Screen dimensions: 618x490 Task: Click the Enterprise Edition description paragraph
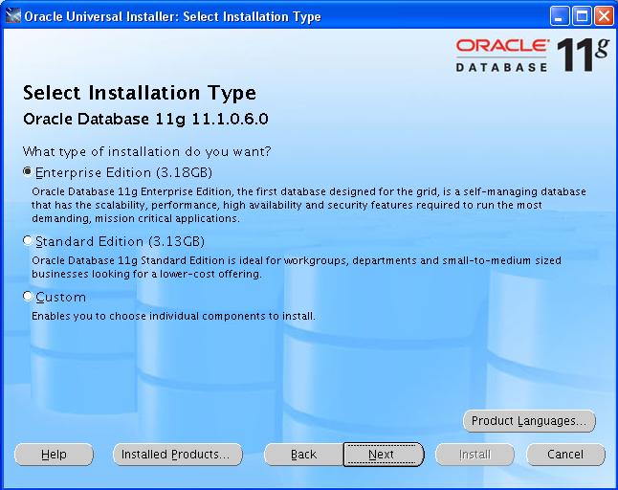[x=306, y=205]
